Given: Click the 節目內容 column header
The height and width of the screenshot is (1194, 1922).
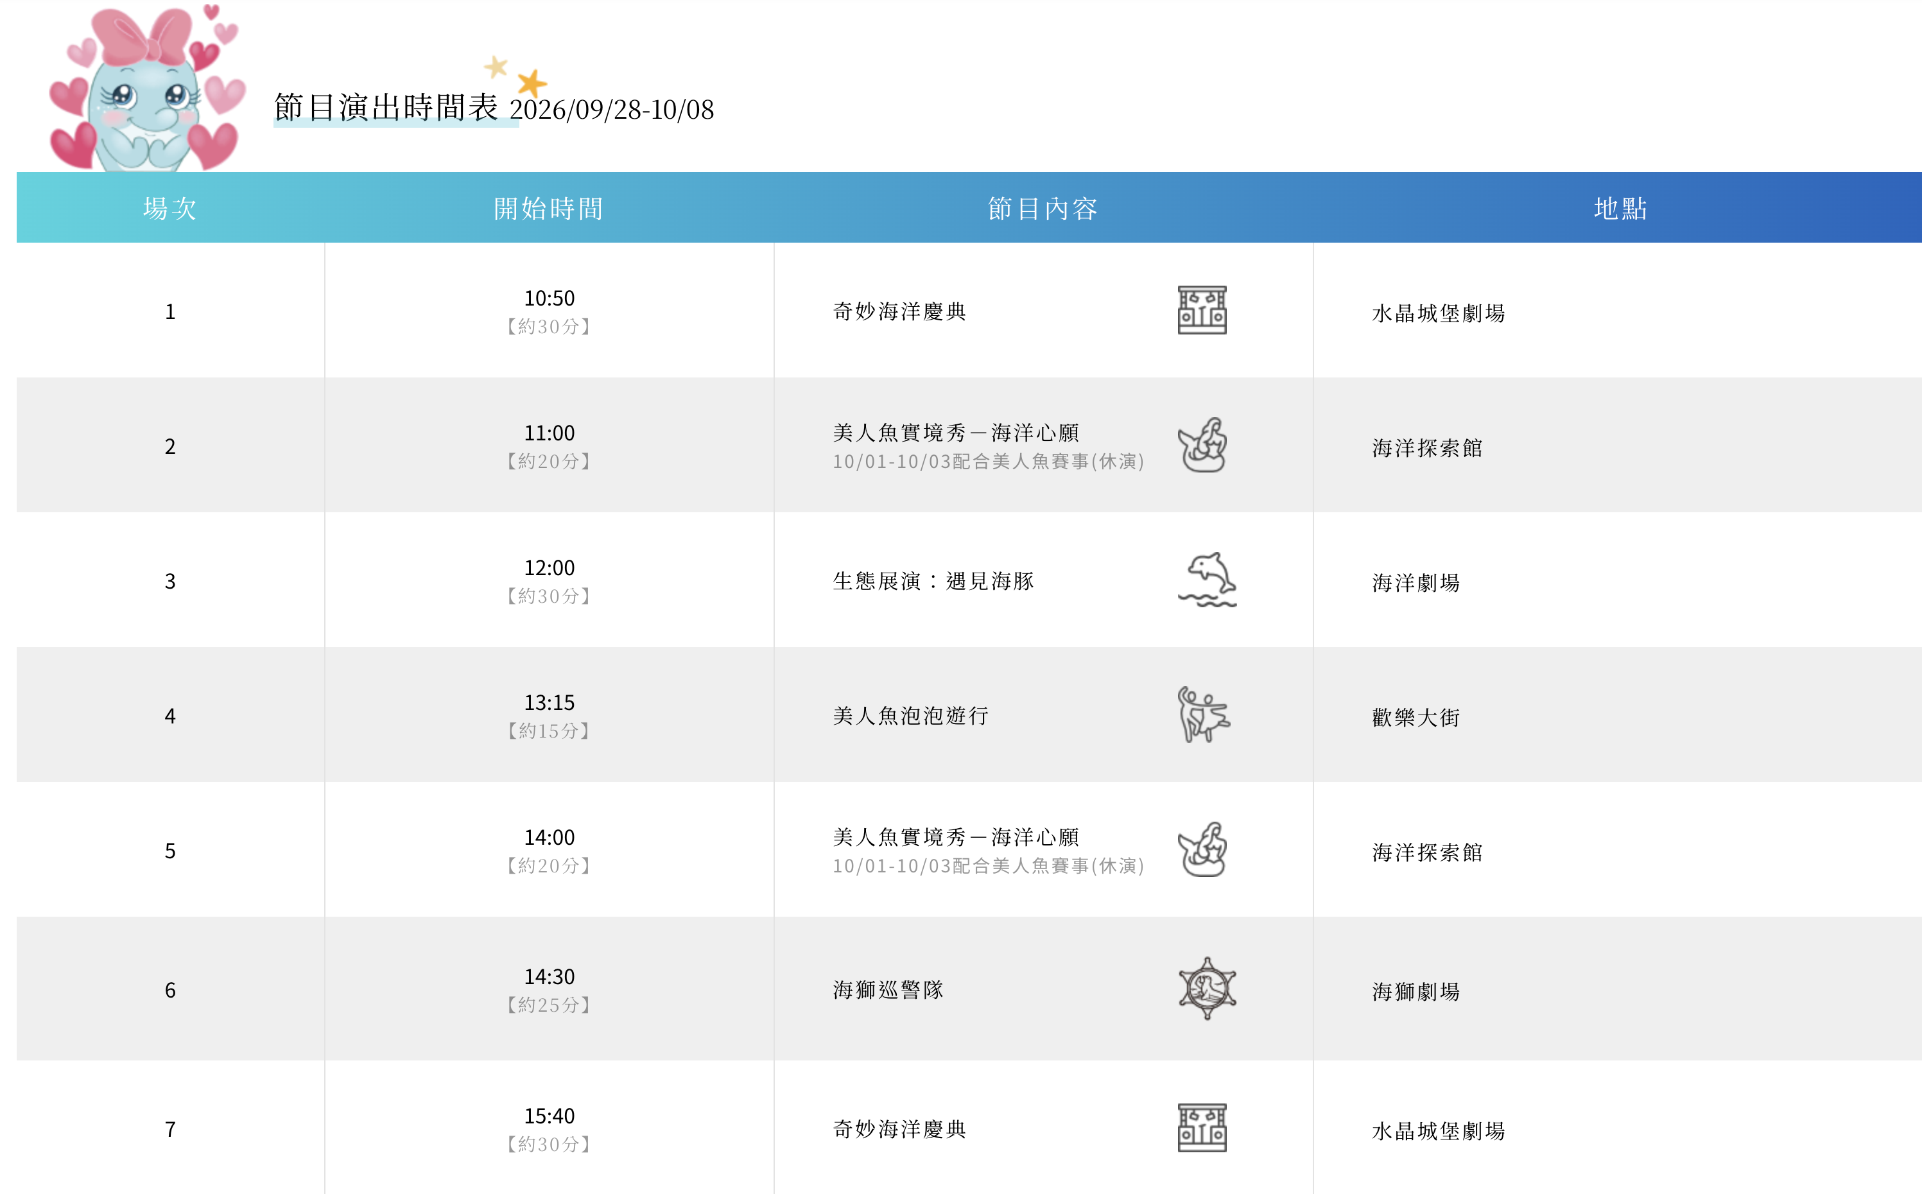Looking at the screenshot, I should point(1043,209).
